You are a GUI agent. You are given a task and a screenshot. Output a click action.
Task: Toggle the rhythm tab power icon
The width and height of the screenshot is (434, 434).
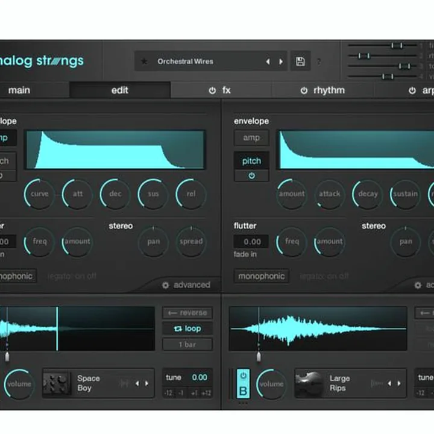click(x=304, y=90)
